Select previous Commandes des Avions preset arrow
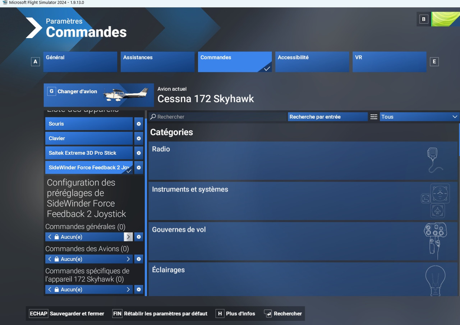 click(x=50, y=259)
